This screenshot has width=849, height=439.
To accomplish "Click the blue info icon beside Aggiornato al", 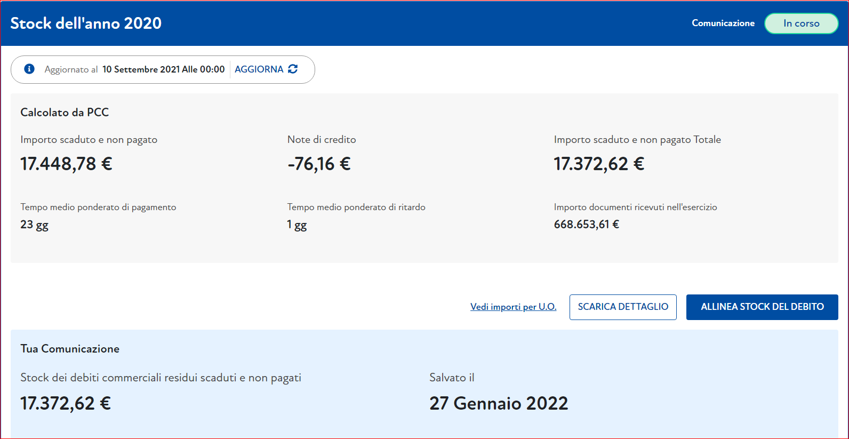I will [x=29, y=69].
